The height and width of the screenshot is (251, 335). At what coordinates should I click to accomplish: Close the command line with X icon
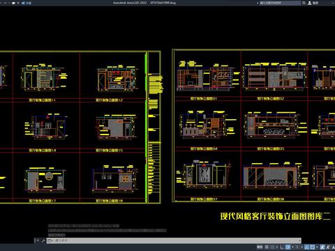tap(38, 241)
